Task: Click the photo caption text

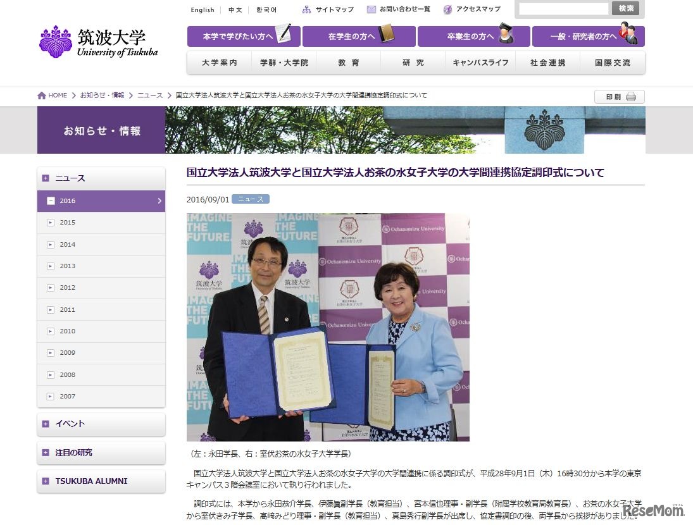Action: 270,454
